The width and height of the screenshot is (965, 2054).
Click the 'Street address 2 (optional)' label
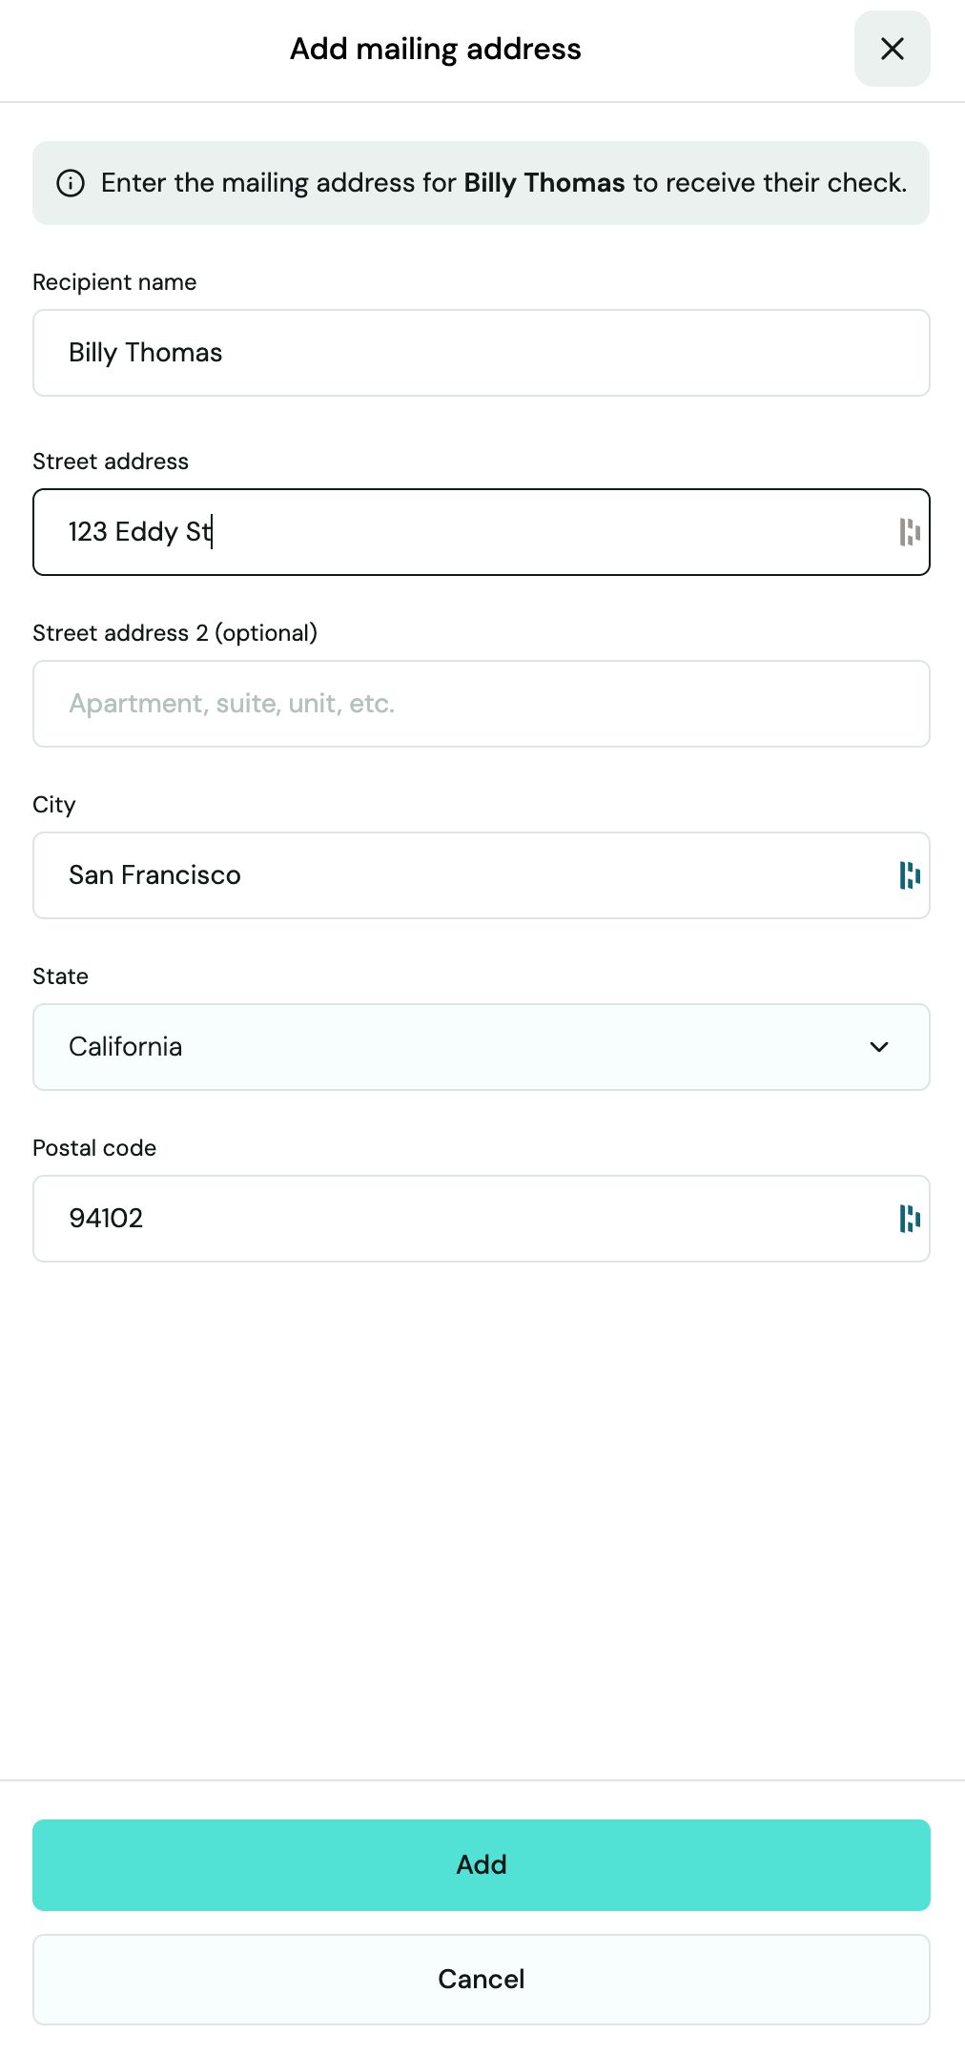click(x=175, y=633)
